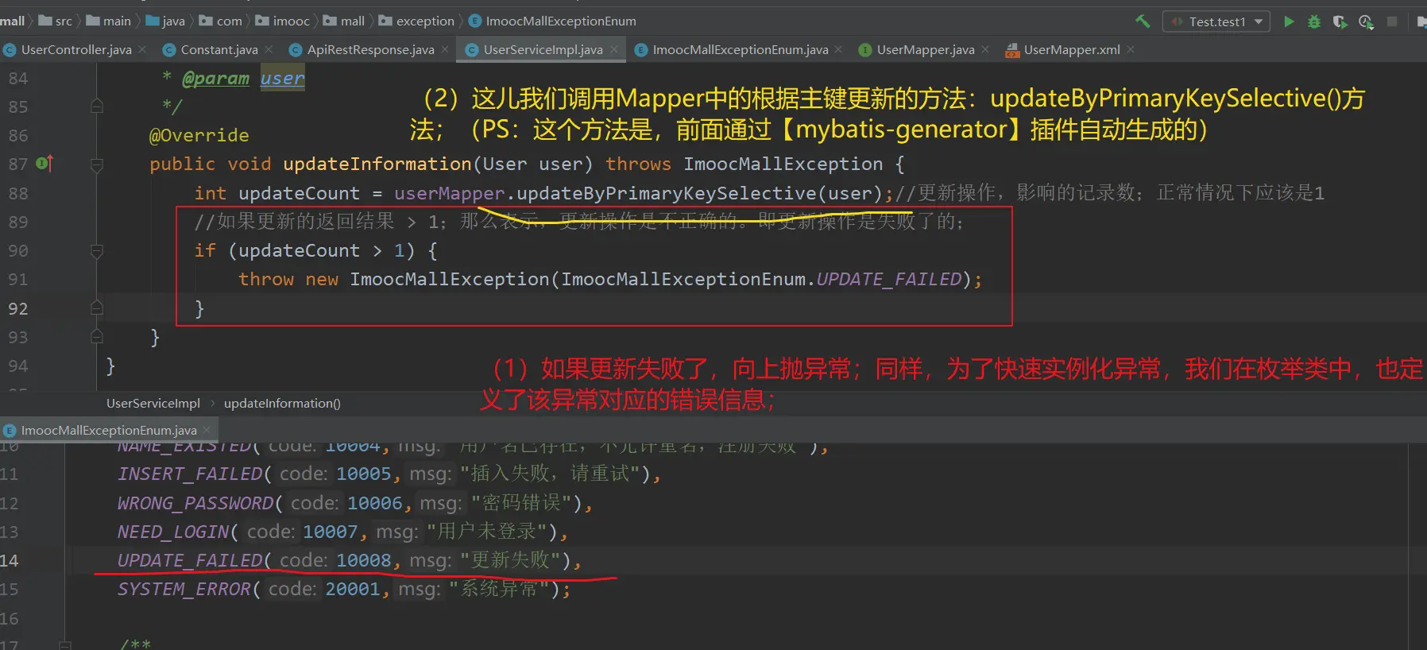Close the UserController.java tab

pos(142,49)
